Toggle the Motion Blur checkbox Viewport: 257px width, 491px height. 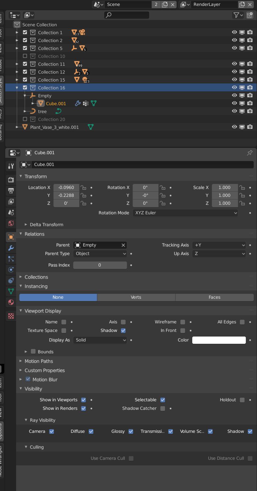click(x=28, y=379)
